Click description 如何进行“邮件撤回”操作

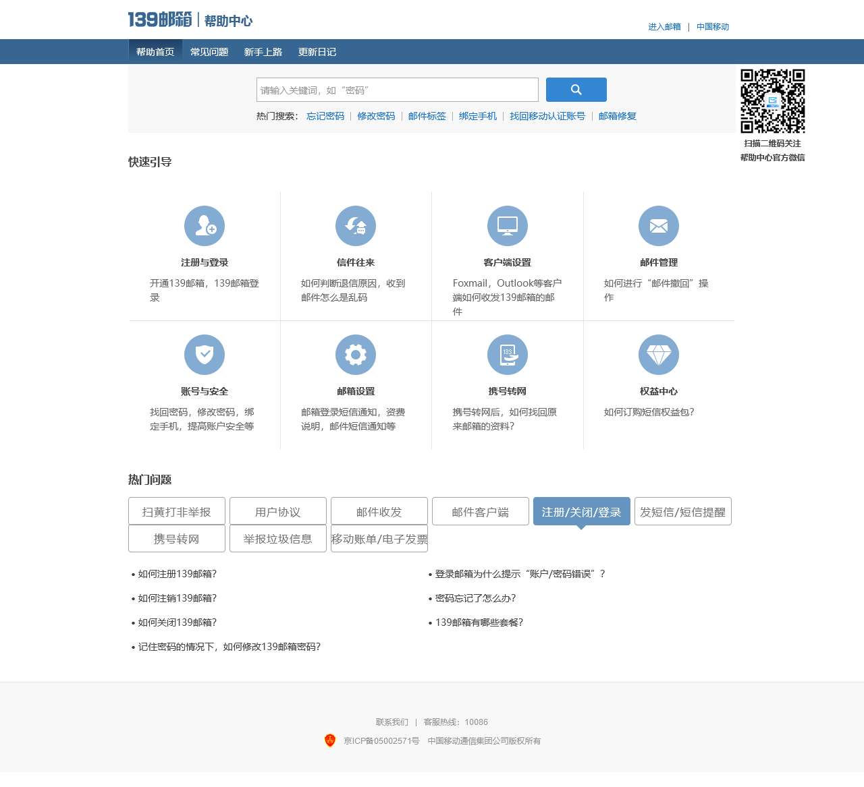point(656,290)
